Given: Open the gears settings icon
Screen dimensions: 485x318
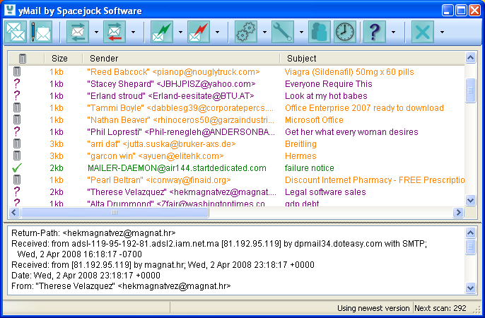Looking at the screenshot, I should coord(246,32).
